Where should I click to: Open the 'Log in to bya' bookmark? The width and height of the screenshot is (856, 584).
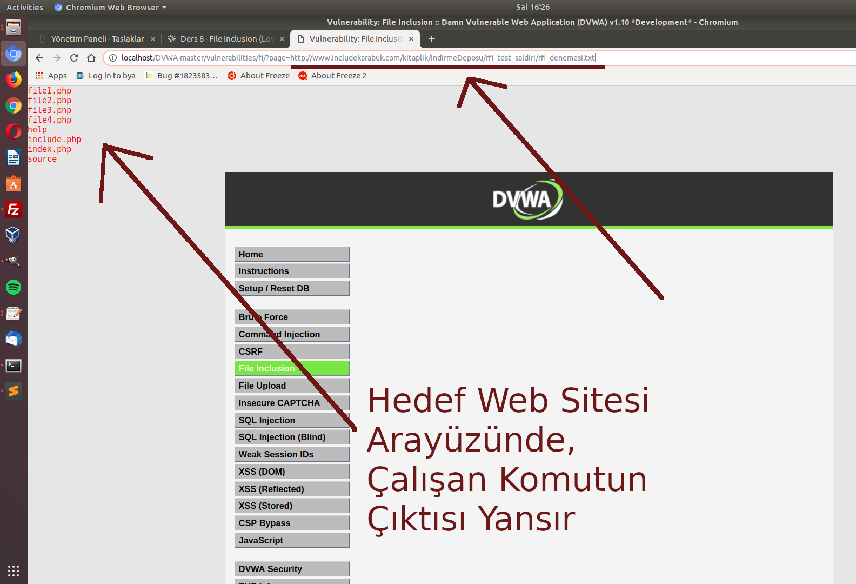click(106, 76)
